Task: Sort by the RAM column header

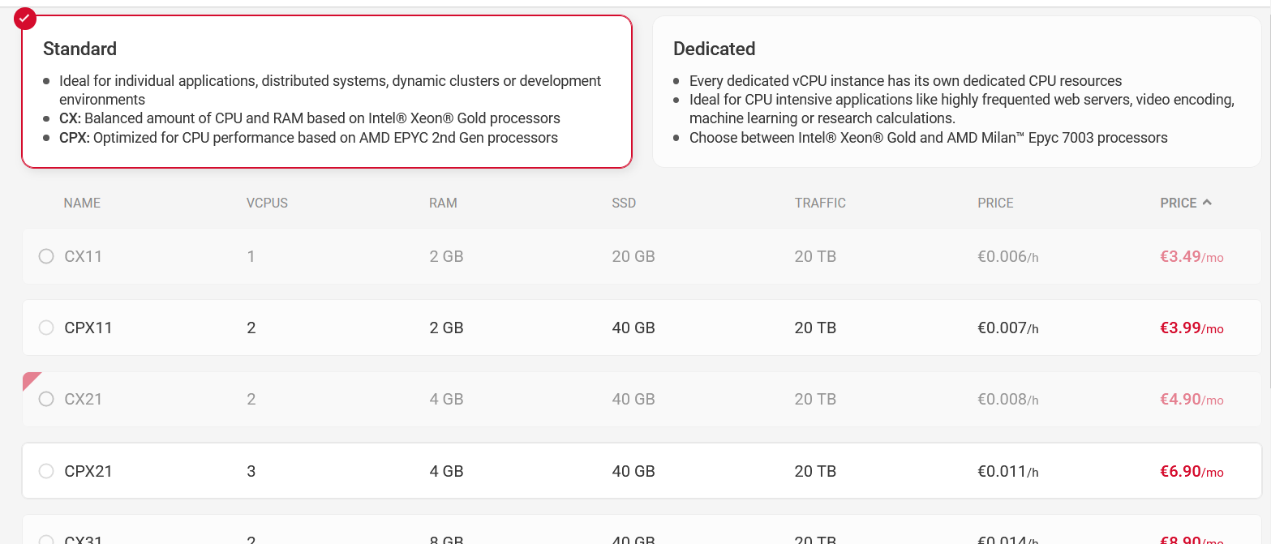Action: 443,203
